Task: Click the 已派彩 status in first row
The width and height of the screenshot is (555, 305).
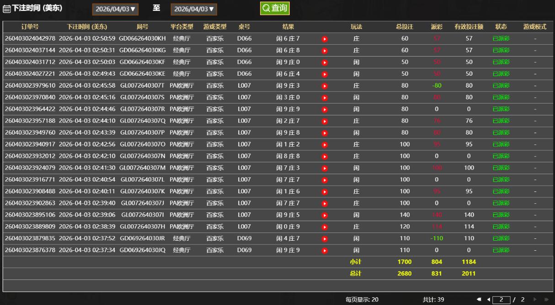Action: [x=501, y=39]
